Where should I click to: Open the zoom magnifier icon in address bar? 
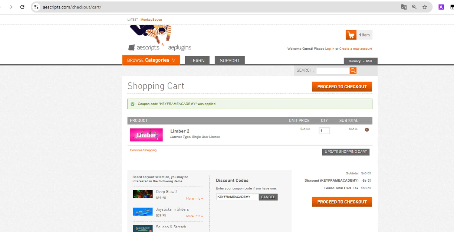[x=414, y=7]
